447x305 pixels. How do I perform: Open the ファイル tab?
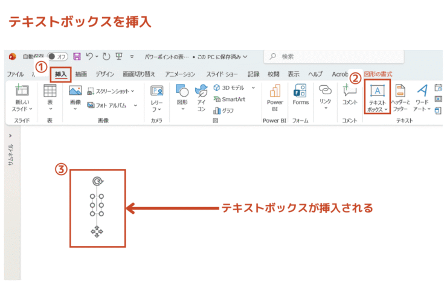pyautogui.click(x=15, y=74)
